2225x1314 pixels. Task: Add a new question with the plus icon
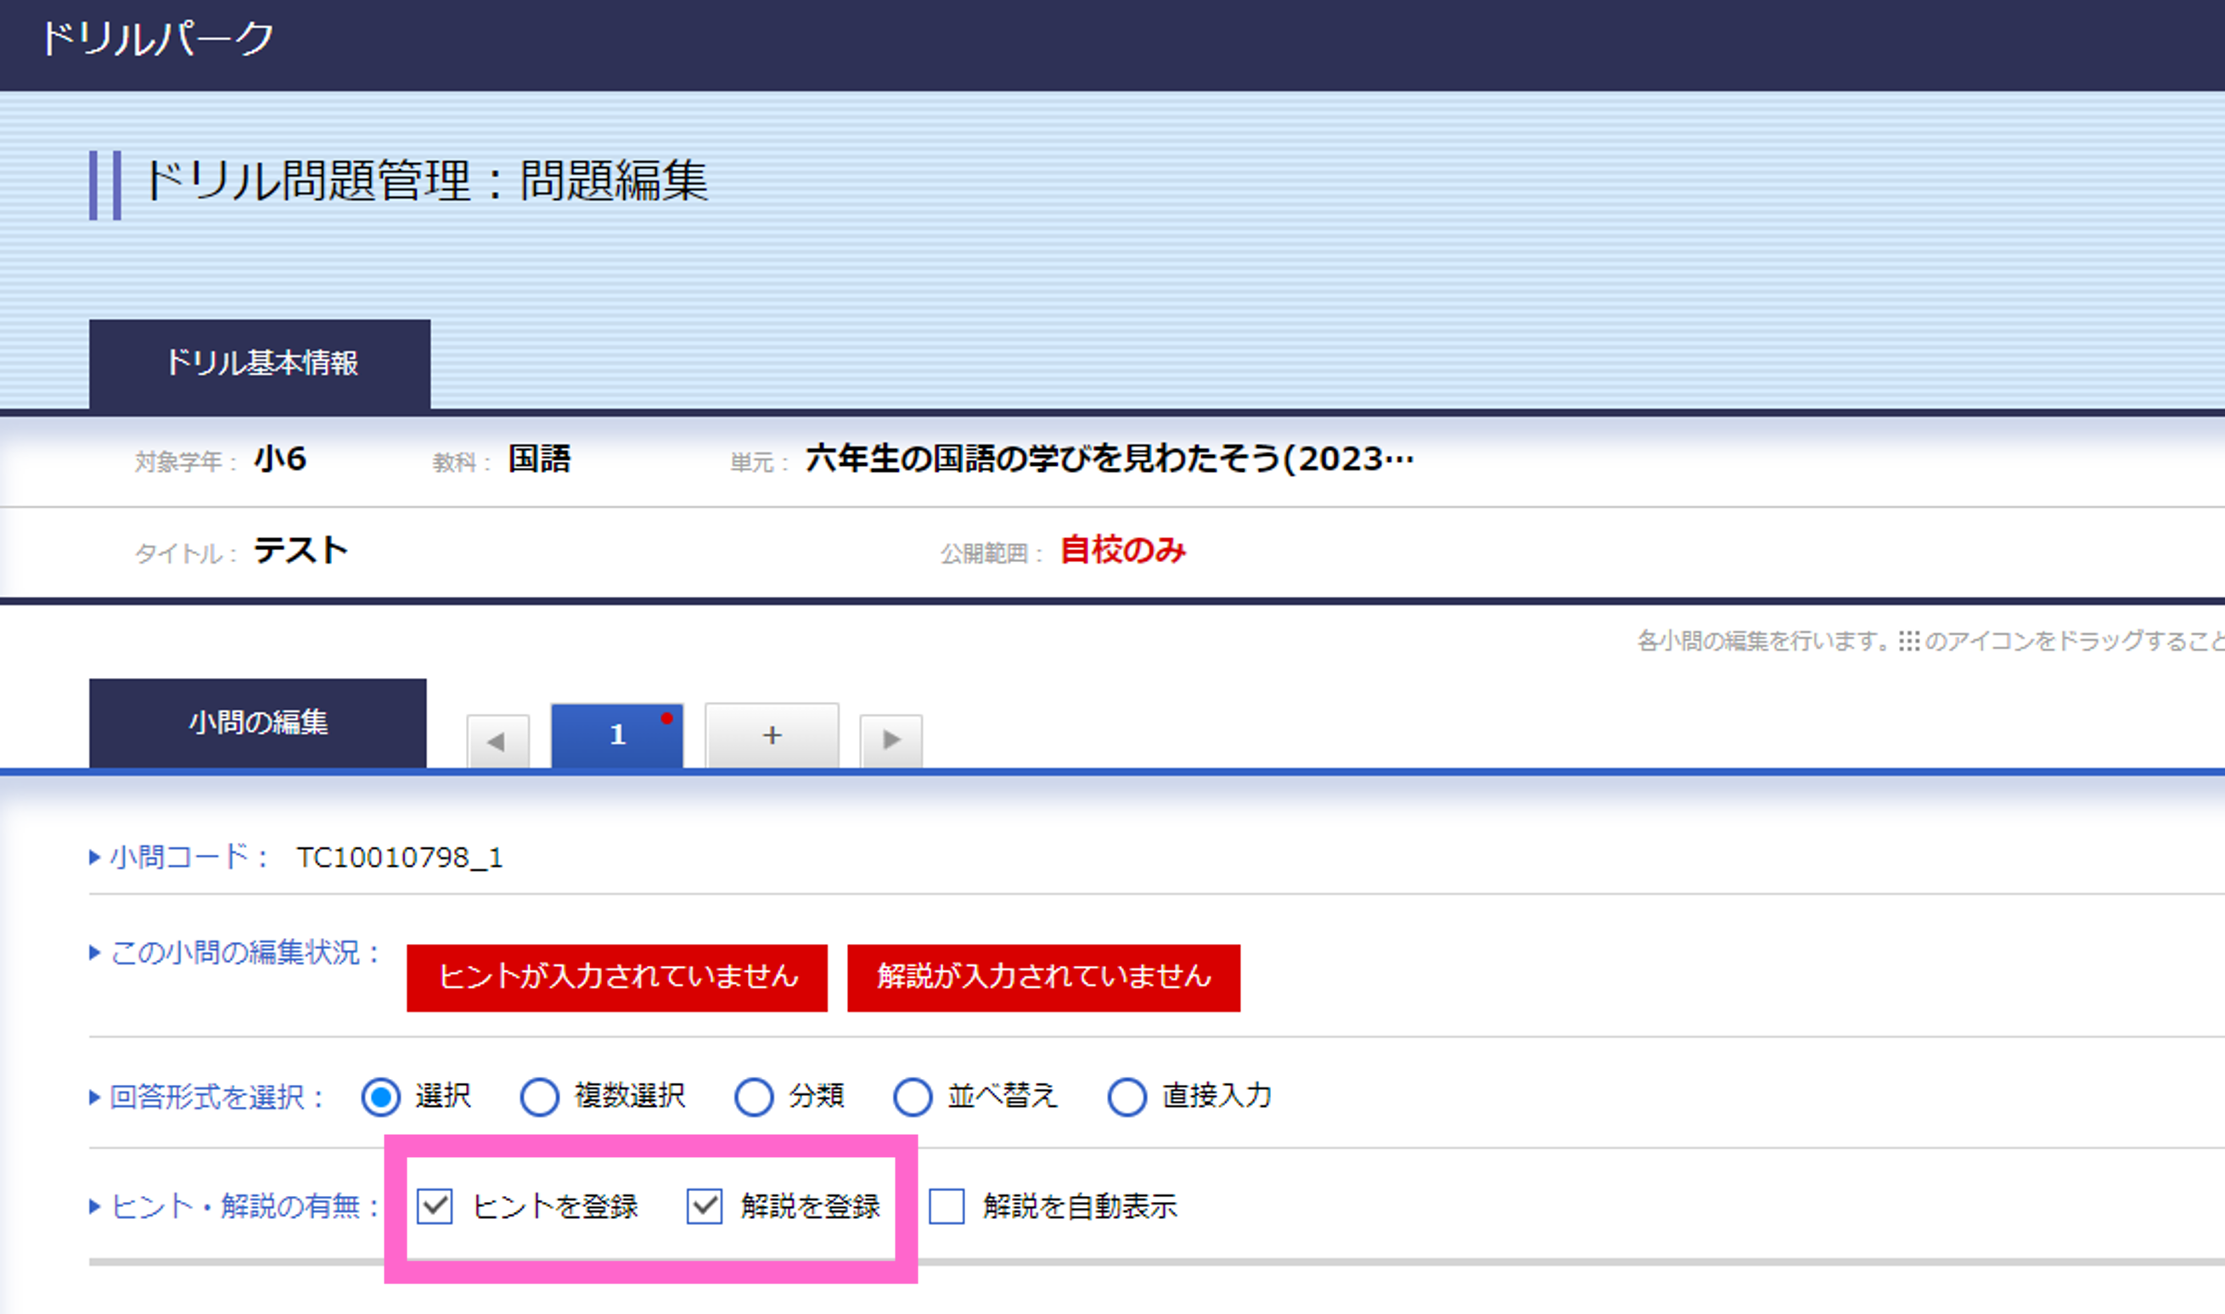point(770,735)
